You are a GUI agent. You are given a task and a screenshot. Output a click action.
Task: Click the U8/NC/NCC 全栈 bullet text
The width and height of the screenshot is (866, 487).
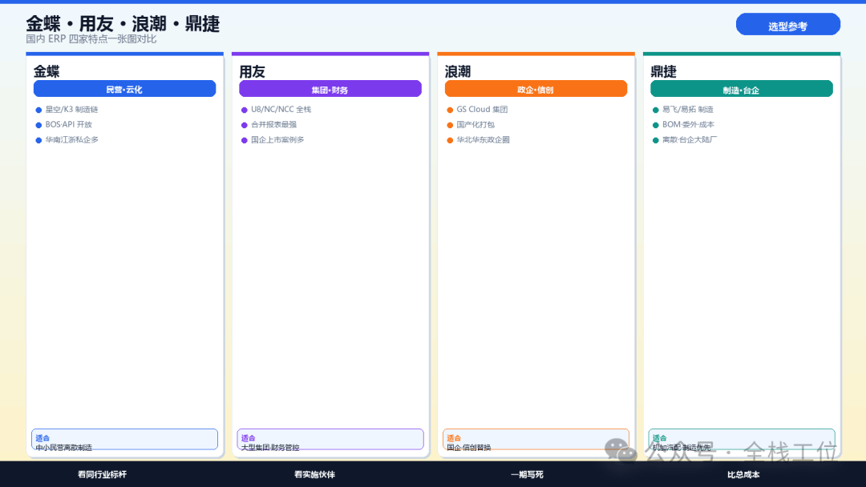pos(281,109)
